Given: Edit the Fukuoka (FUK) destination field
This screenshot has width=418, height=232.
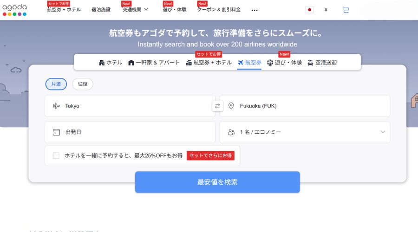Looking at the screenshot, I should pyautogui.click(x=305, y=106).
